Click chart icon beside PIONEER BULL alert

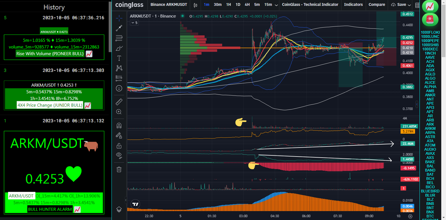[x=89, y=54]
